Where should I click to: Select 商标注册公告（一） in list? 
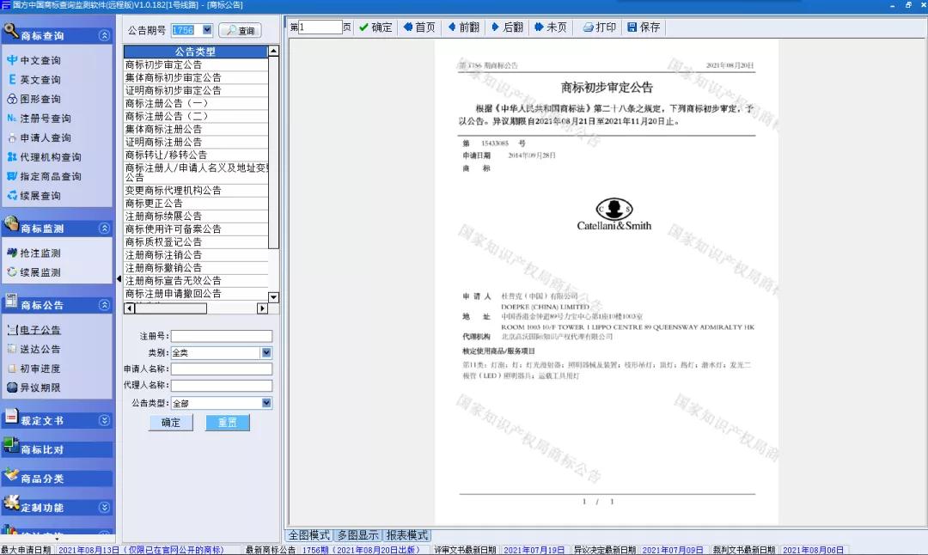coord(167,103)
